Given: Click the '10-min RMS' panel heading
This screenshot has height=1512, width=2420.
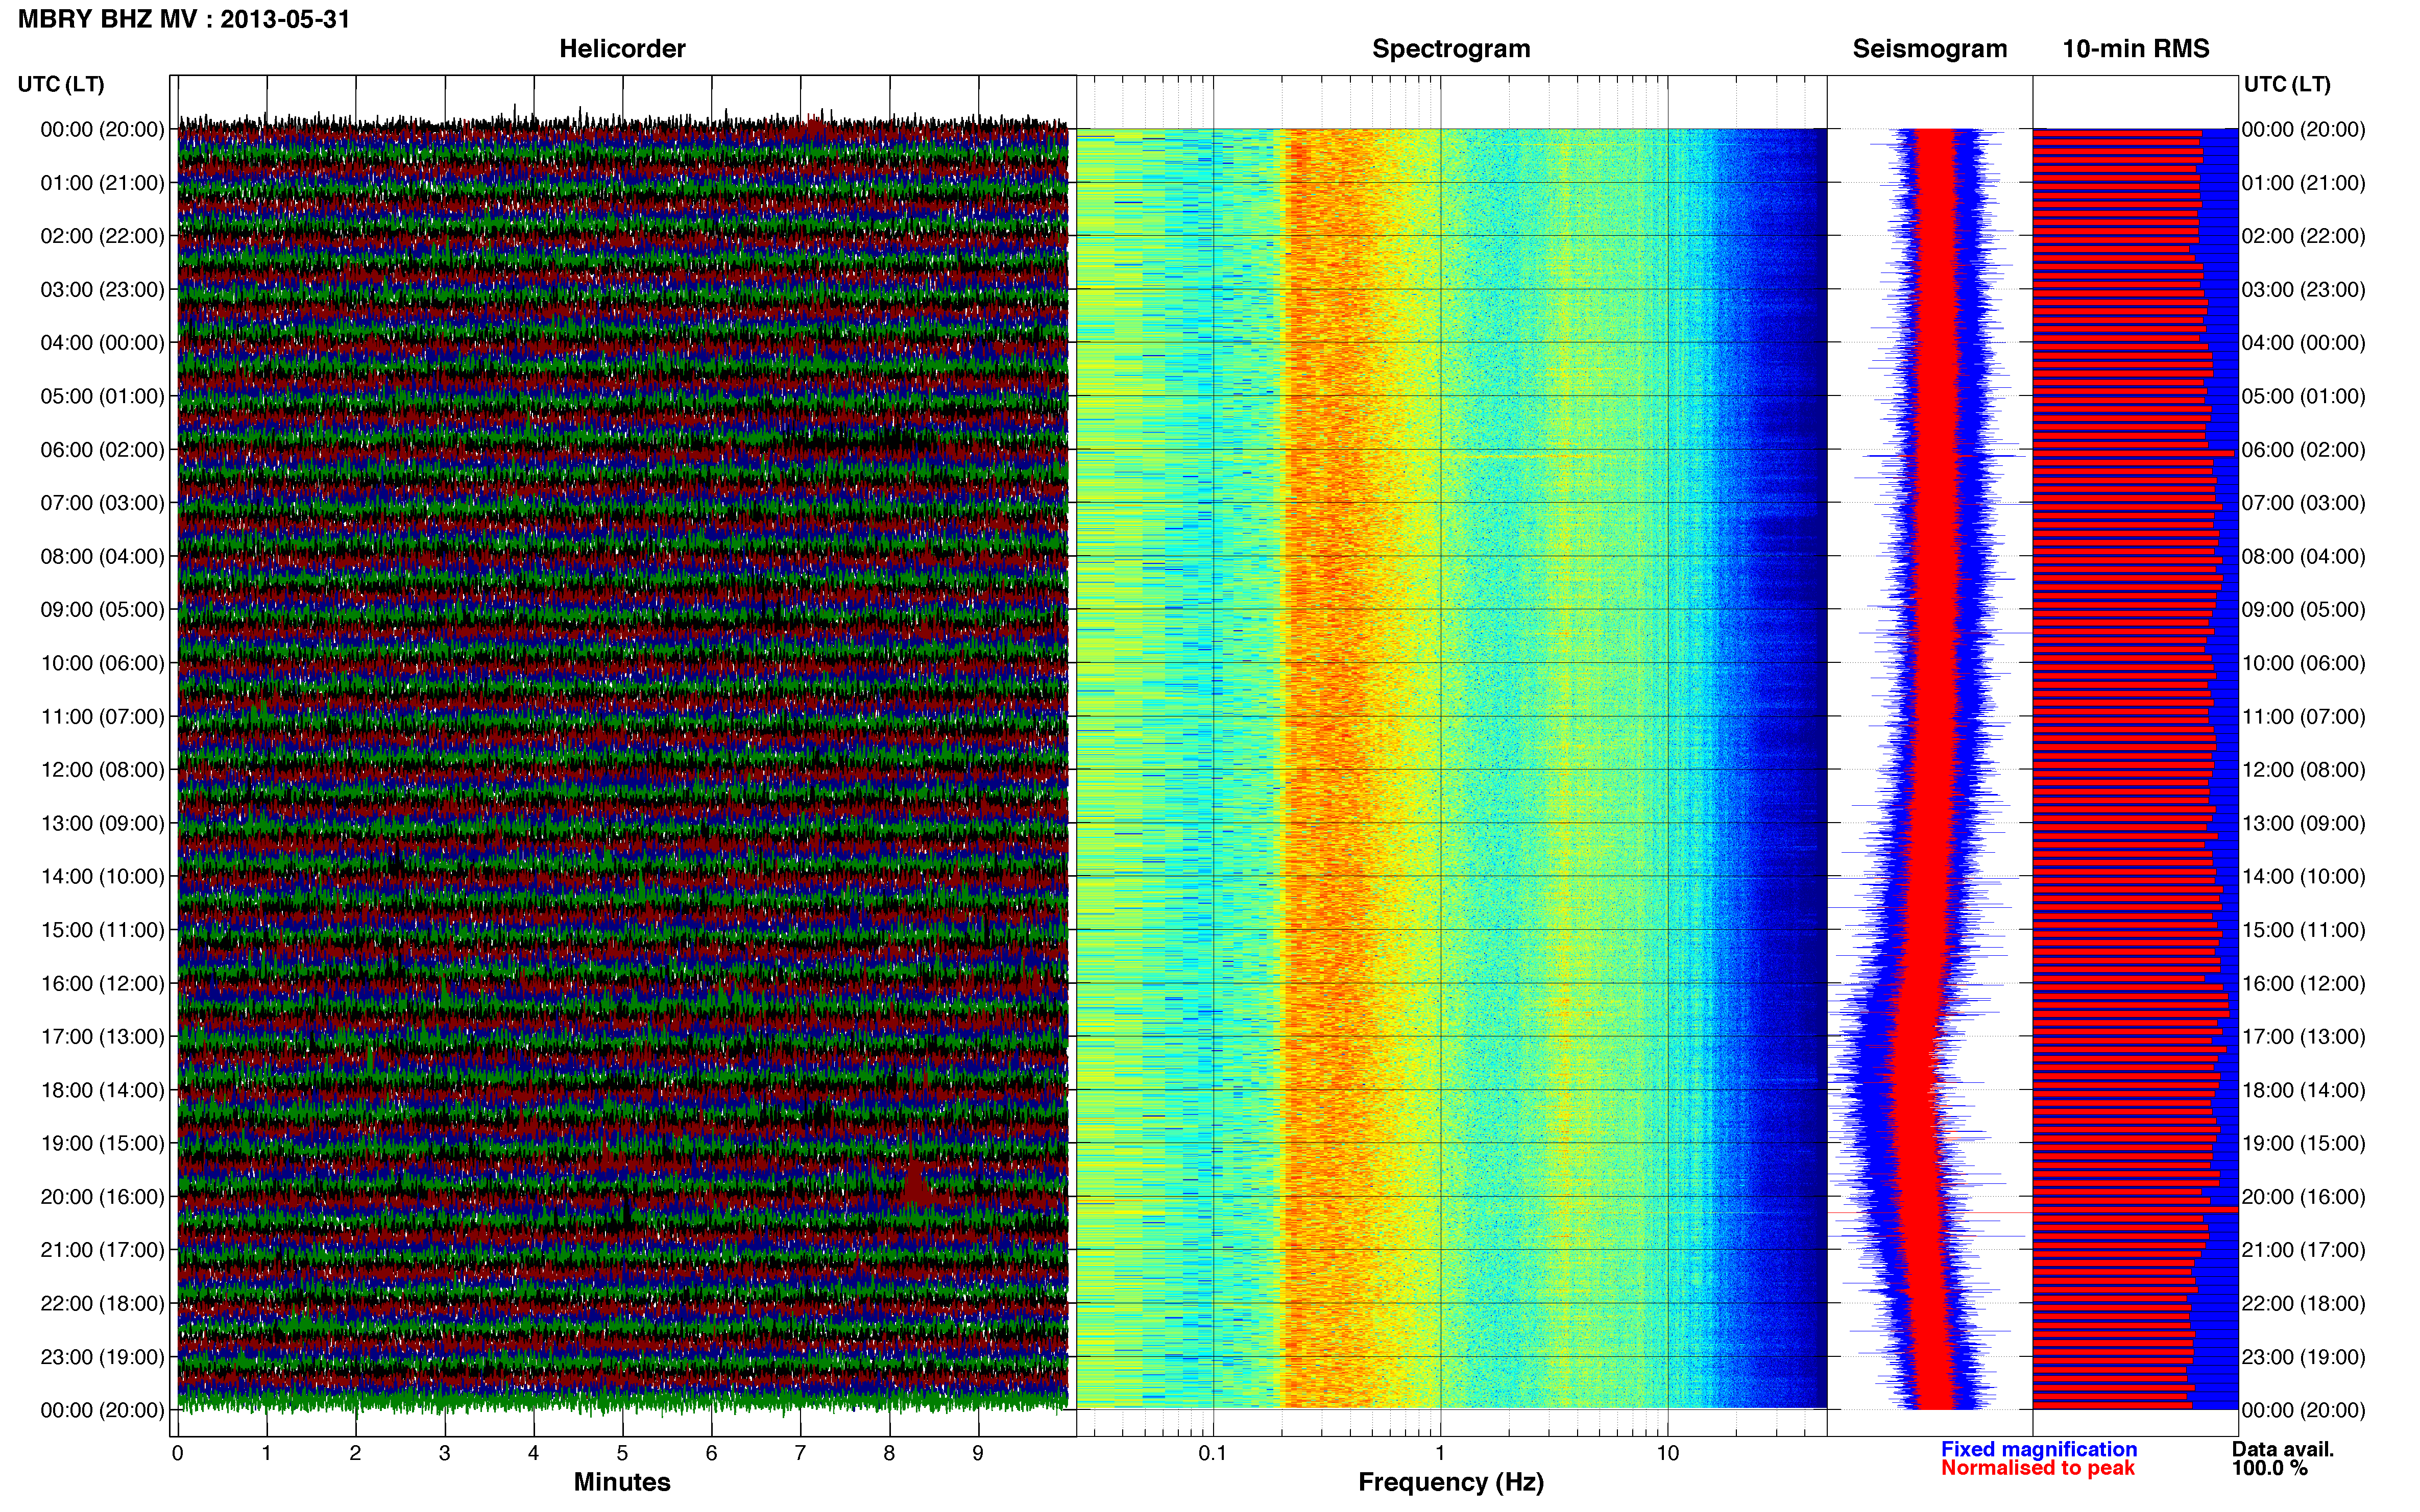Looking at the screenshot, I should pos(2136,49).
